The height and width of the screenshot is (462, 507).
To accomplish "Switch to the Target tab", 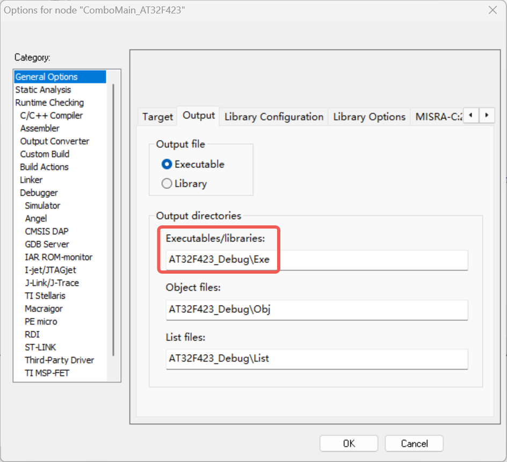I will (157, 116).
